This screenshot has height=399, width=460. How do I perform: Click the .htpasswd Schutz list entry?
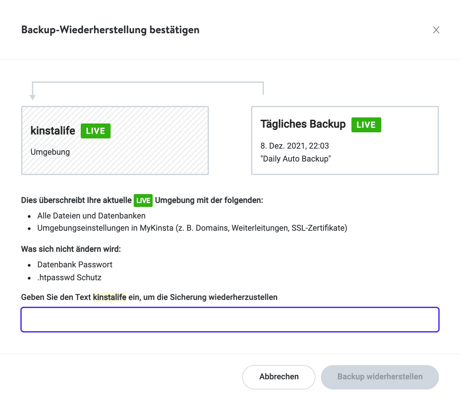pyautogui.click(x=69, y=277)
